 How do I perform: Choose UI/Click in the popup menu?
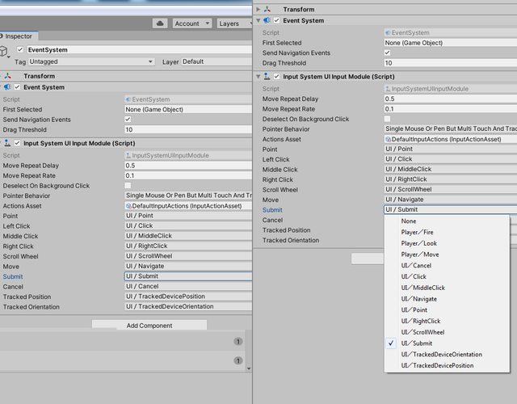point(447,276)
